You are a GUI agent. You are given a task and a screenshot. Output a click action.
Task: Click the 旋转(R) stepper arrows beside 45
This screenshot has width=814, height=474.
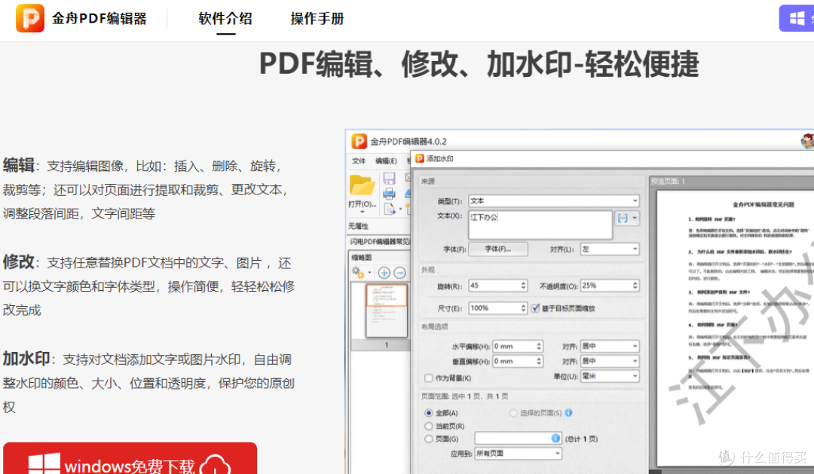tap(523, 286)
